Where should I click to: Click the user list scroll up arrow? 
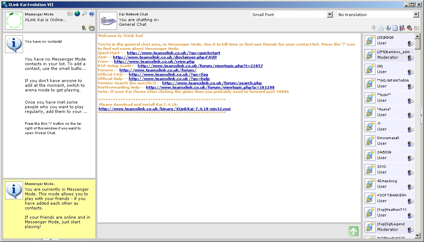417,36
